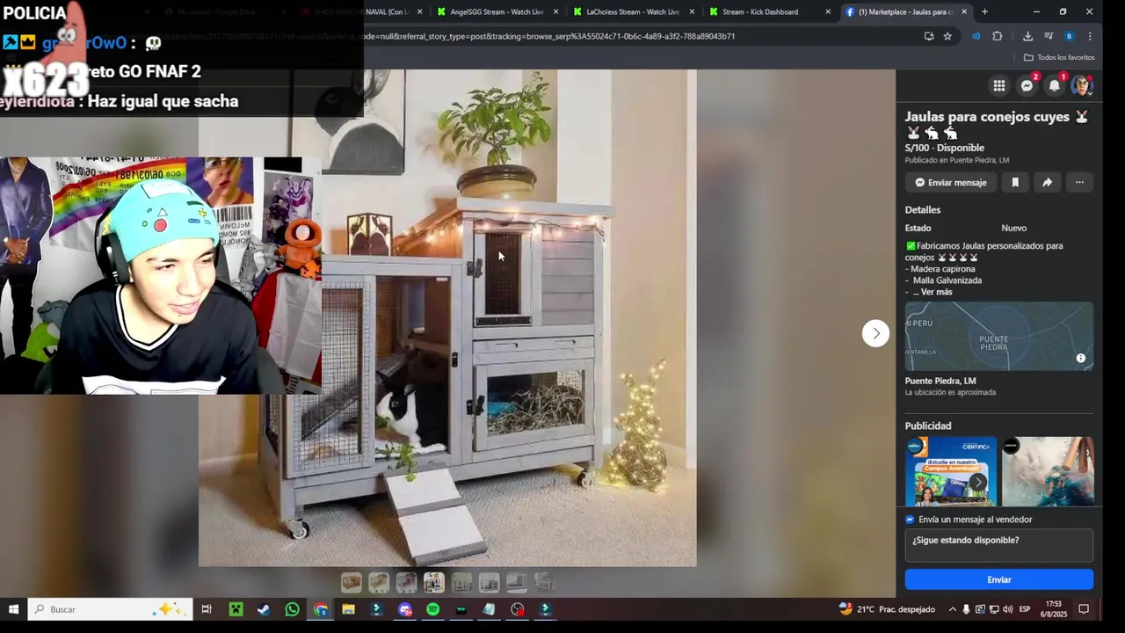The image size is (1125, 633).
Task: Switch to LaCholexs Stream tab
Action: click(x=632, y=11)
